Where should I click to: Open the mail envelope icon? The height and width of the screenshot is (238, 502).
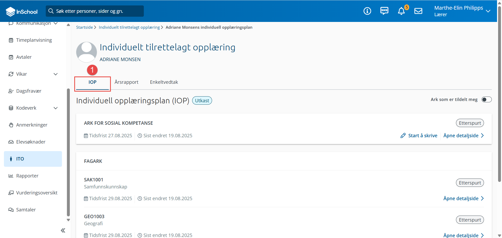tap(418, 11)
